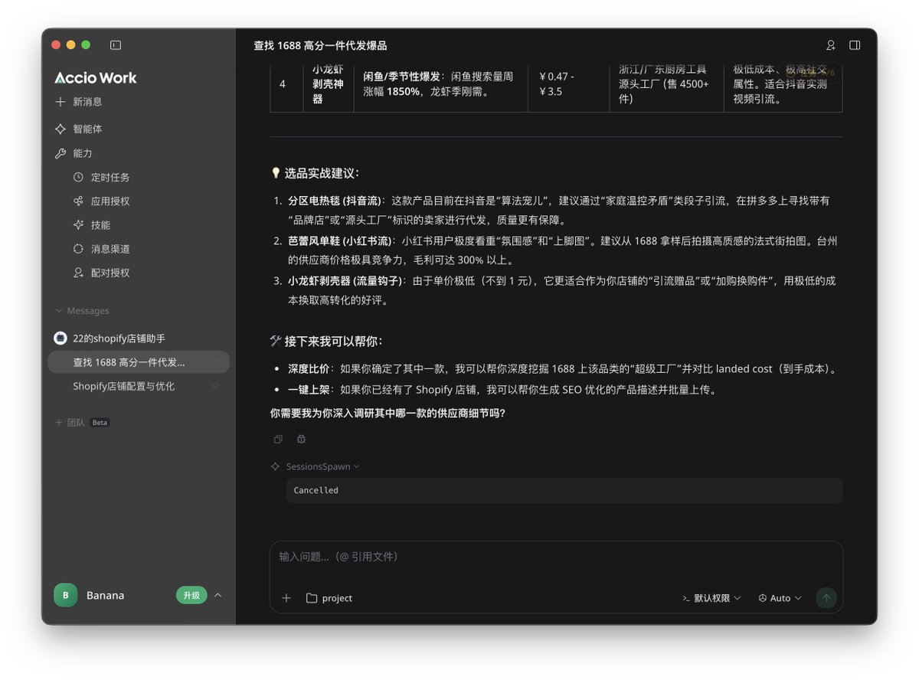Click the green send arrow button
The width and height of the screenshot is (919, 680).
coord(826,598)
